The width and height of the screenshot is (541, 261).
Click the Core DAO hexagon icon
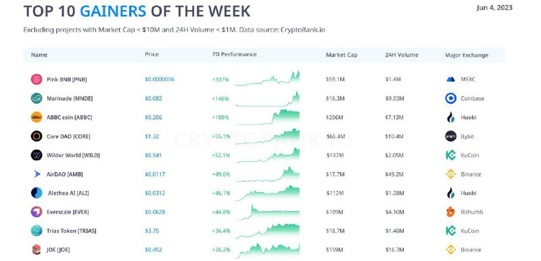click(x=37, y=136)
